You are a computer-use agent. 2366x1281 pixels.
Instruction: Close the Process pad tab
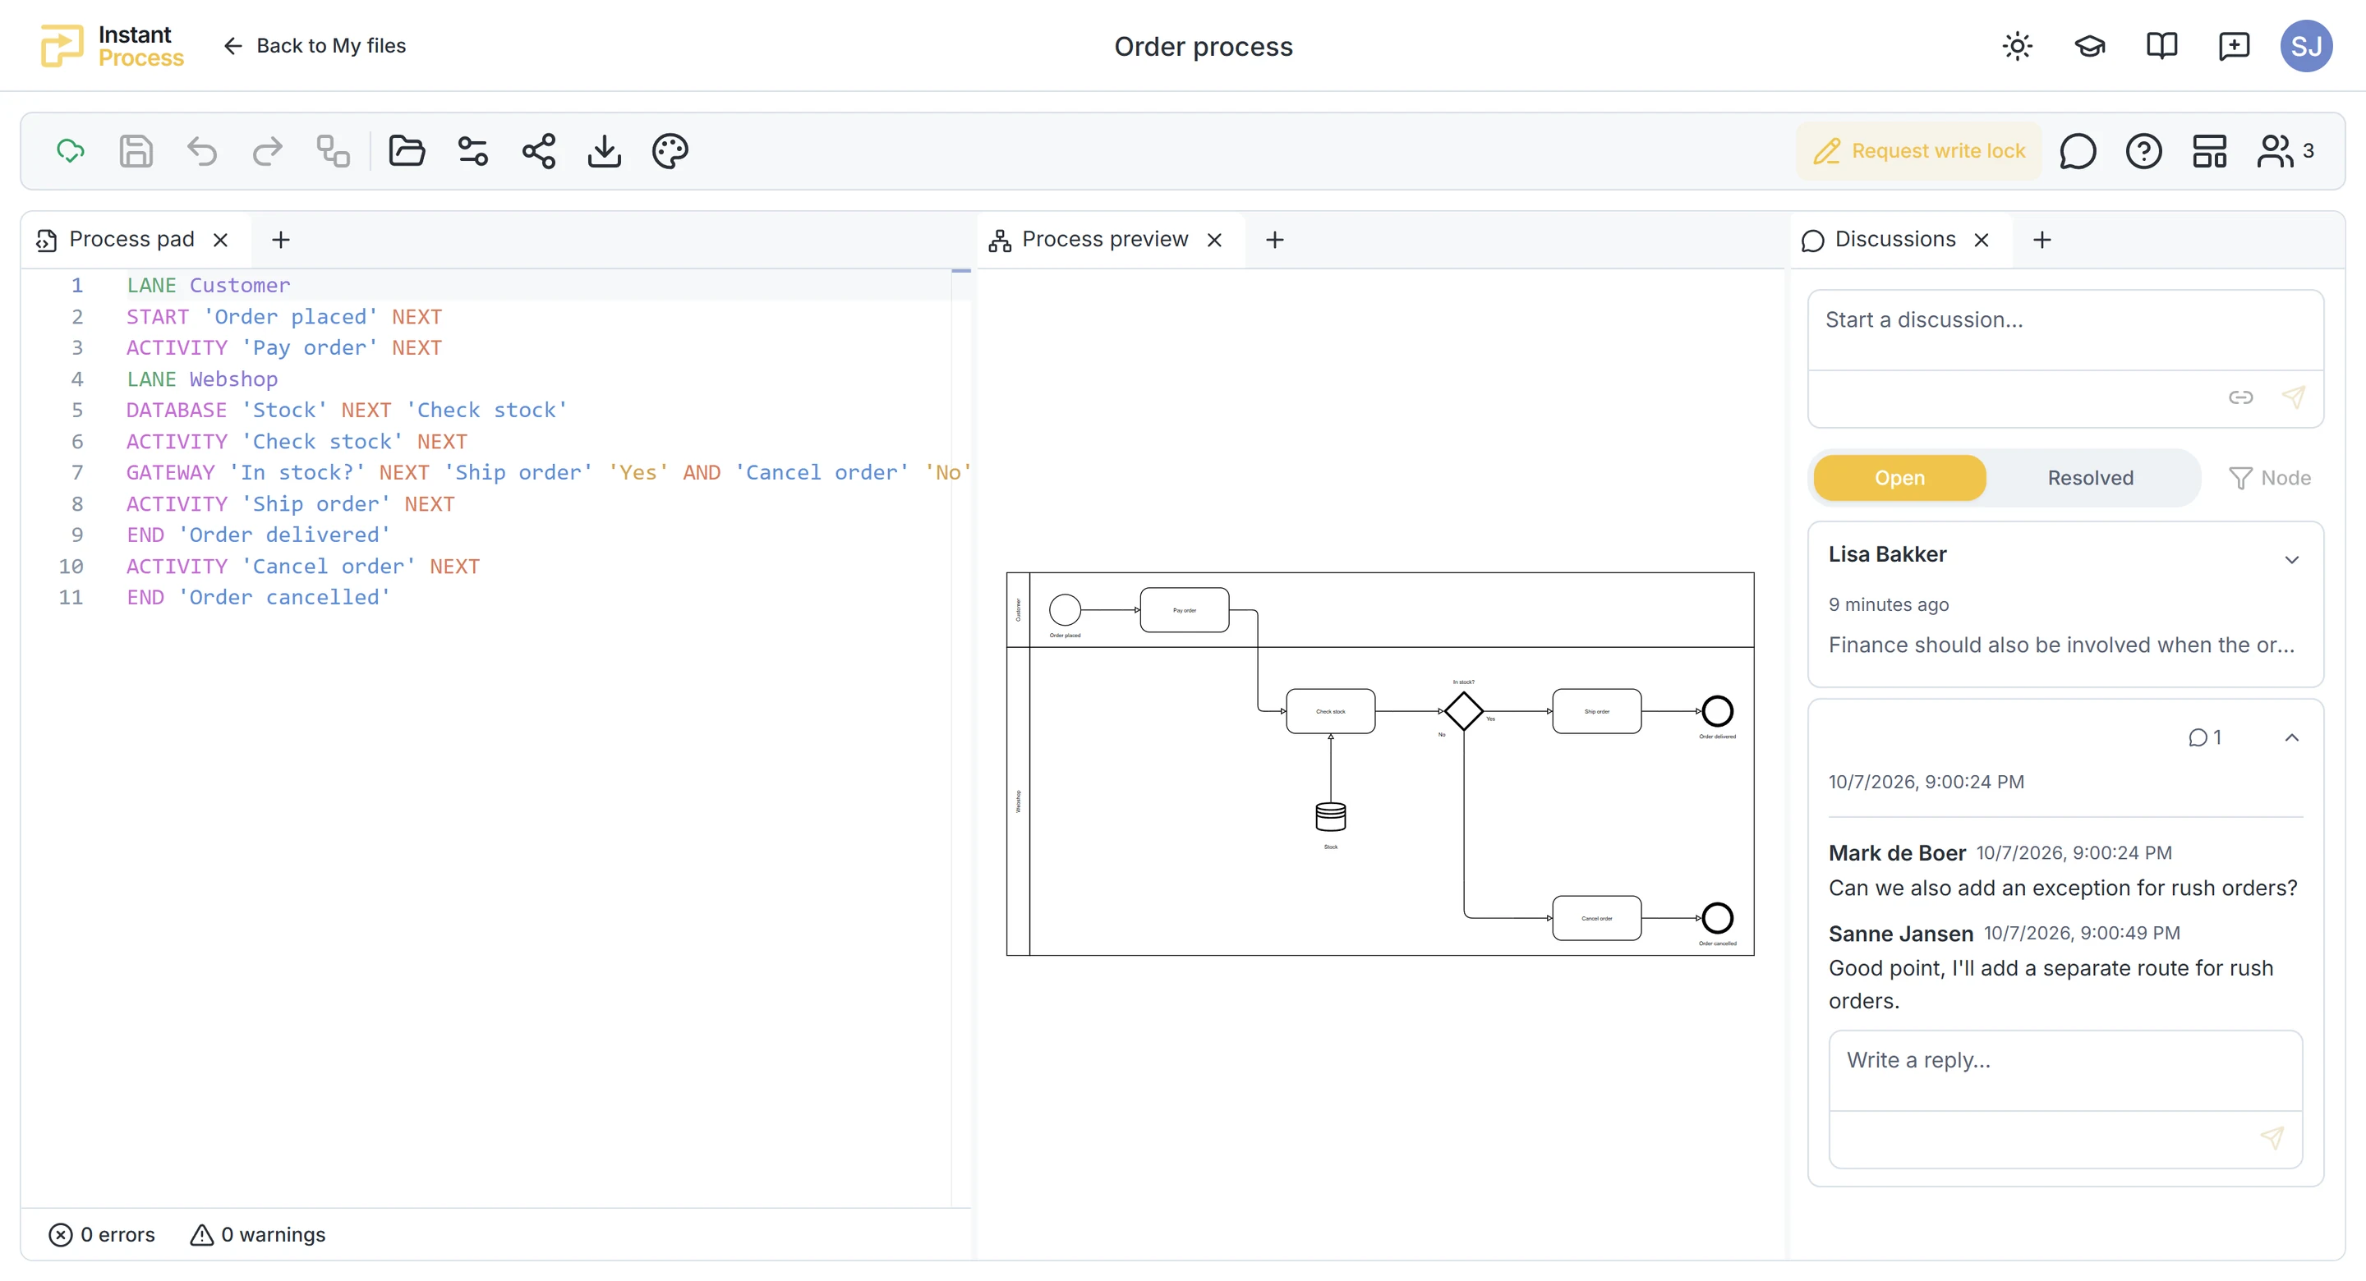click(x=220, y=240)
